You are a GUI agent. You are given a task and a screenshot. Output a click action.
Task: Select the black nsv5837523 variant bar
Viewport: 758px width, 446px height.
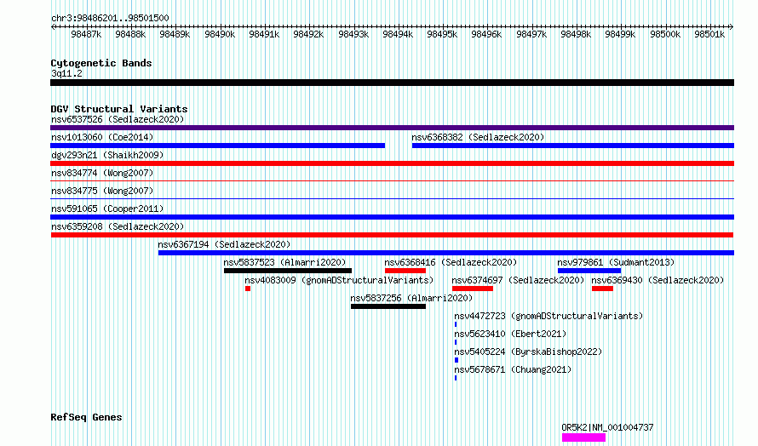(288, 271)
